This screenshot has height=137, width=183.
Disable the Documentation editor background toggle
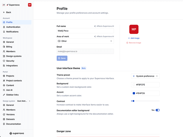pos(158,110)
